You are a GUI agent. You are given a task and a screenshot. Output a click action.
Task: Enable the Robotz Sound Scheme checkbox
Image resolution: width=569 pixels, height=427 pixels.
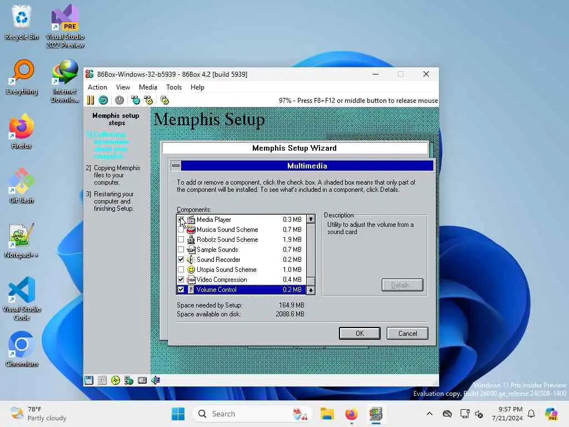[181, 240]
